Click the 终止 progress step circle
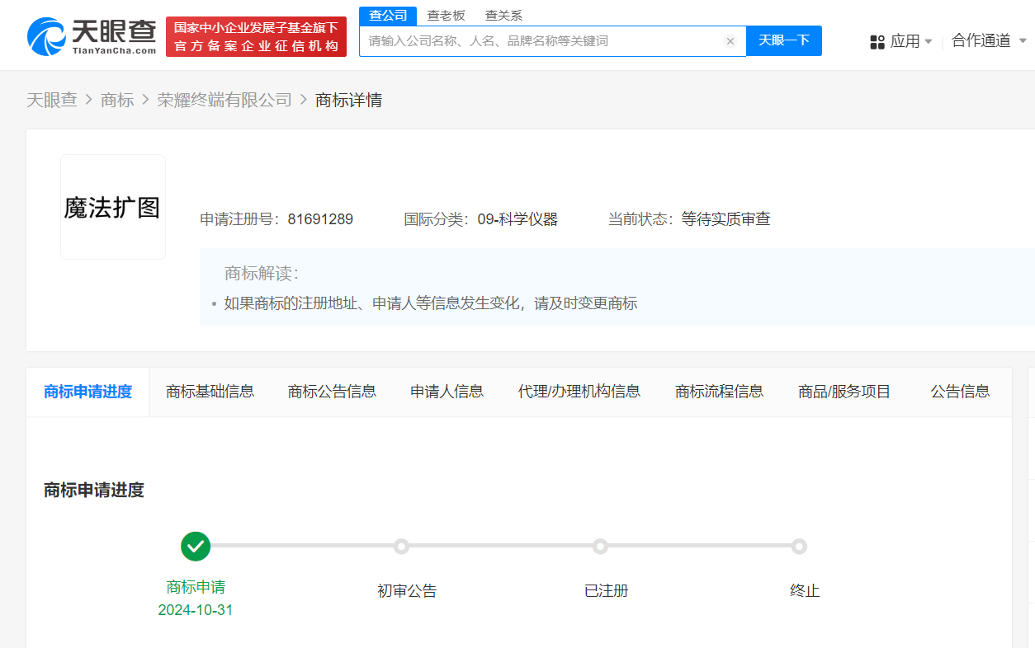The image size is (1035, 648). click(799, 546)
